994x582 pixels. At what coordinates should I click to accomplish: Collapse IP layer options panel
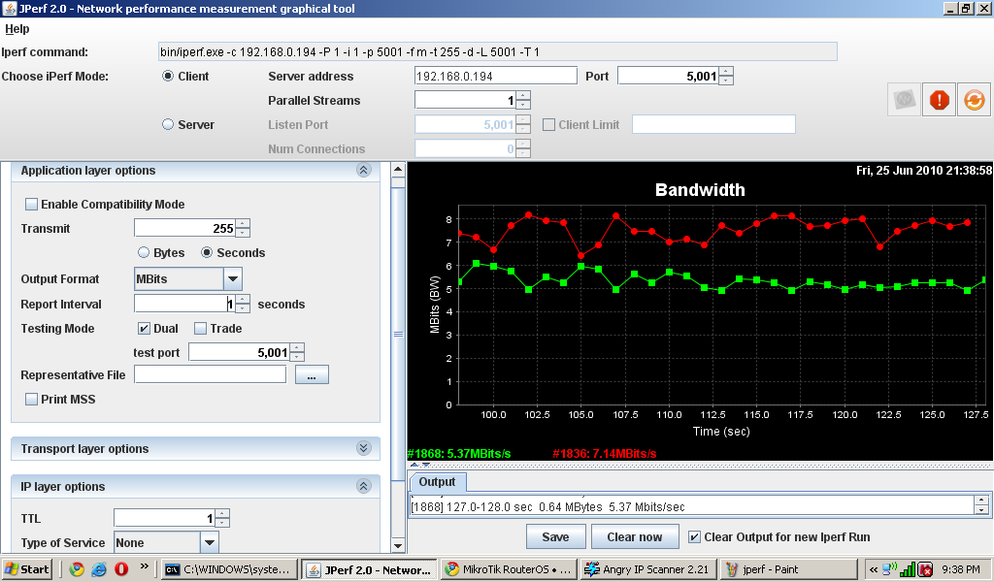point(363,486)
